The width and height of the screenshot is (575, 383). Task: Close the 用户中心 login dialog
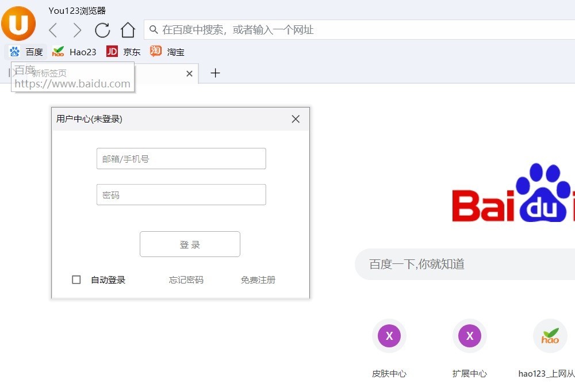tap(296, 119)
